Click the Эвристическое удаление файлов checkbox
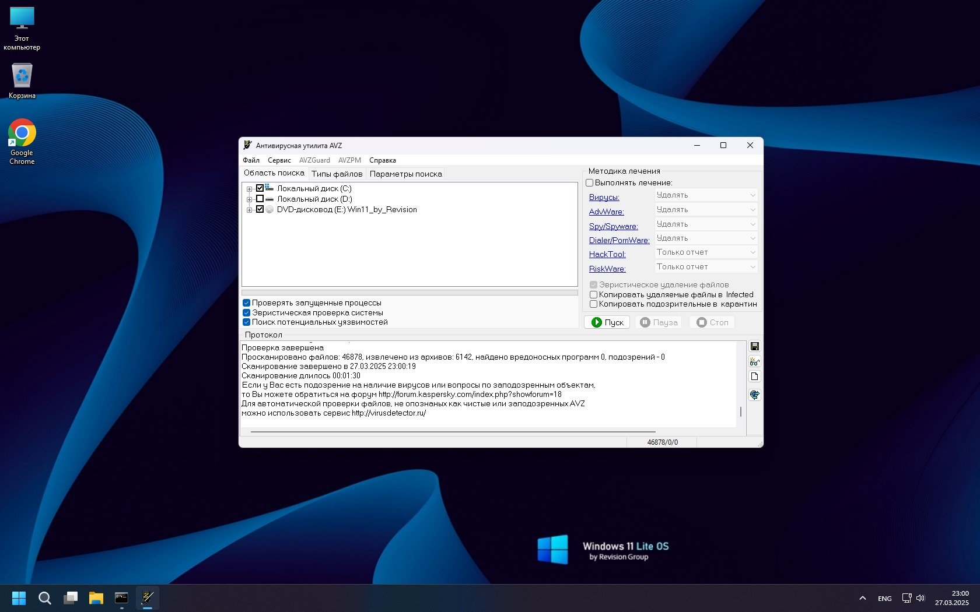This screenshot has width=980, height=612. (x=594, y=285)
